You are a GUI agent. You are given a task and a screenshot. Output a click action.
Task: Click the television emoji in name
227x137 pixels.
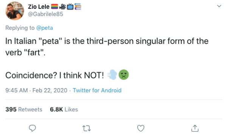(70, 7)
